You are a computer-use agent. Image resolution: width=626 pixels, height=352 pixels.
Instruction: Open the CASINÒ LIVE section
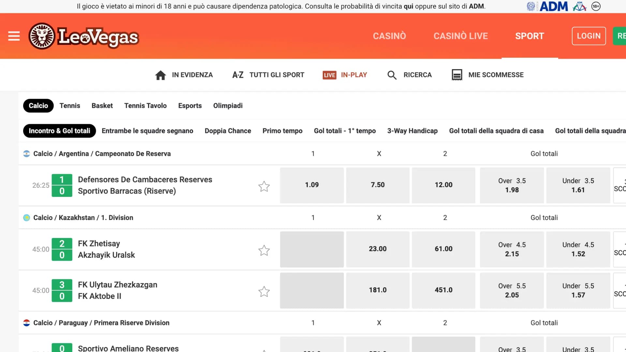pos(460,36)
